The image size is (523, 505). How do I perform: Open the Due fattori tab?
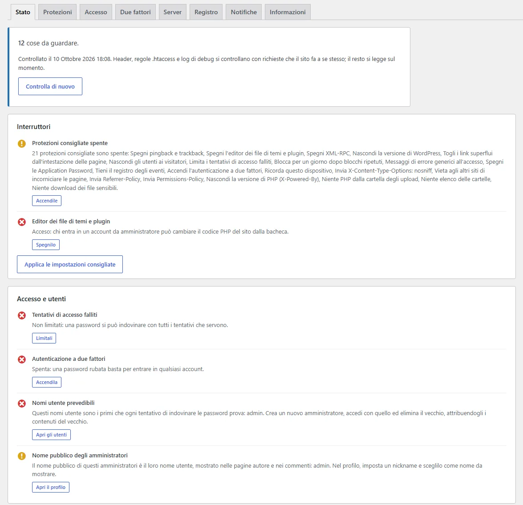(135, 12)
